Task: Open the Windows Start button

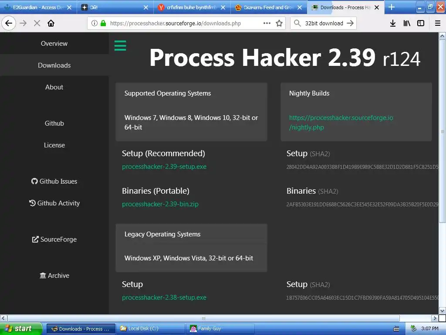Action: click(x=21, y=328)
